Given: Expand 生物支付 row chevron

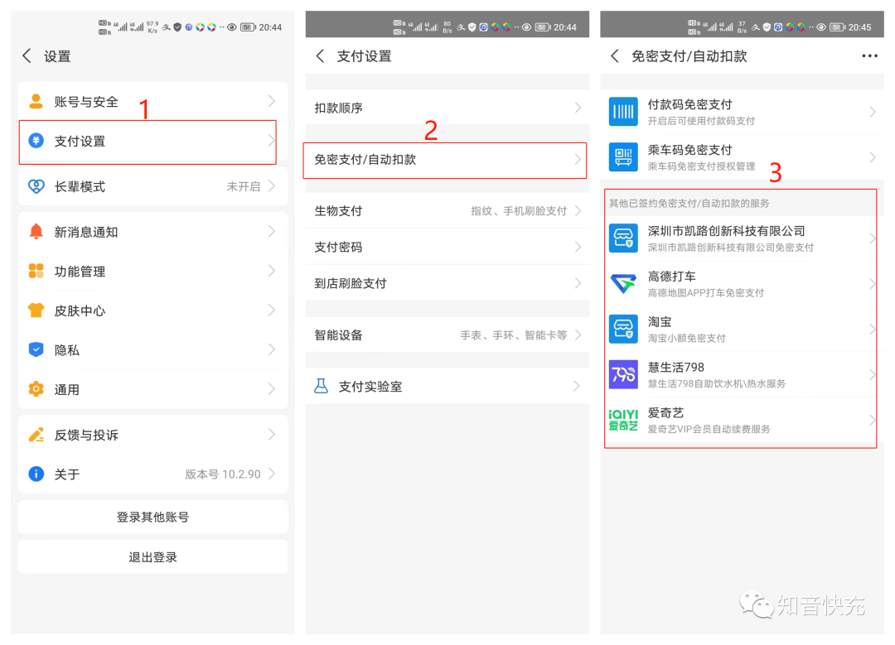Looking at the screenshot, I should coord(578,210).
